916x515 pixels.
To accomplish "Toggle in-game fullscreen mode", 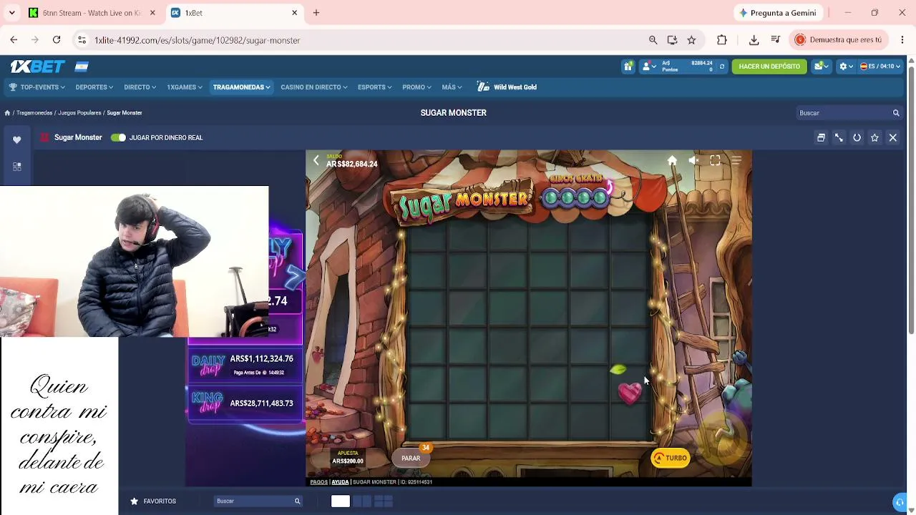I will [x=715, y=161].
